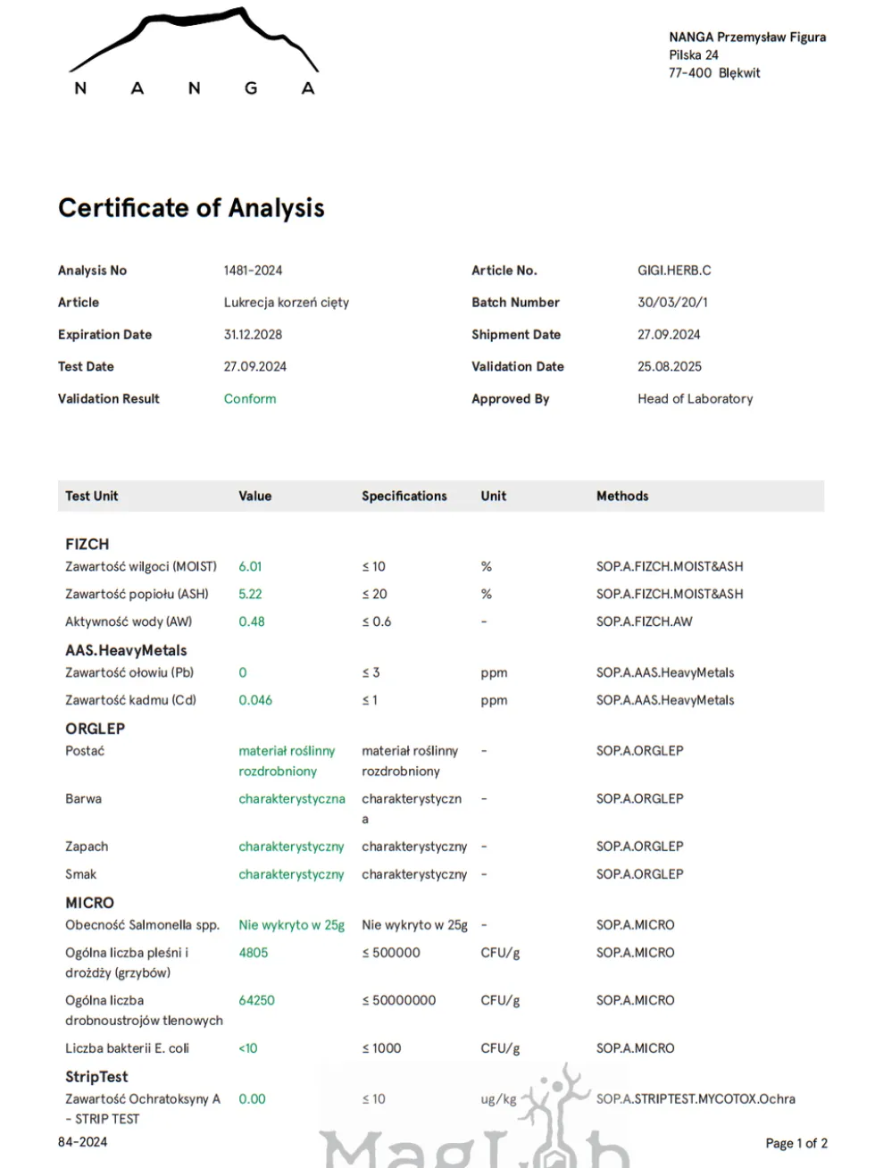Click the "StripTest" section heading

tap(96, 1077)
